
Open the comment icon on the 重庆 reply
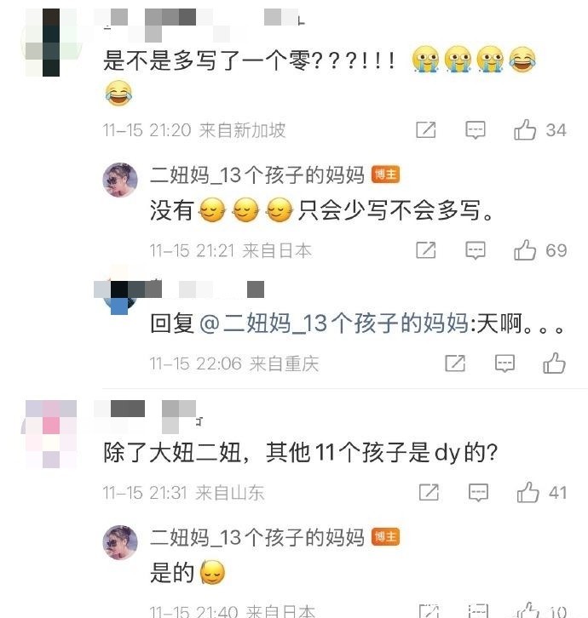(504, 363)
